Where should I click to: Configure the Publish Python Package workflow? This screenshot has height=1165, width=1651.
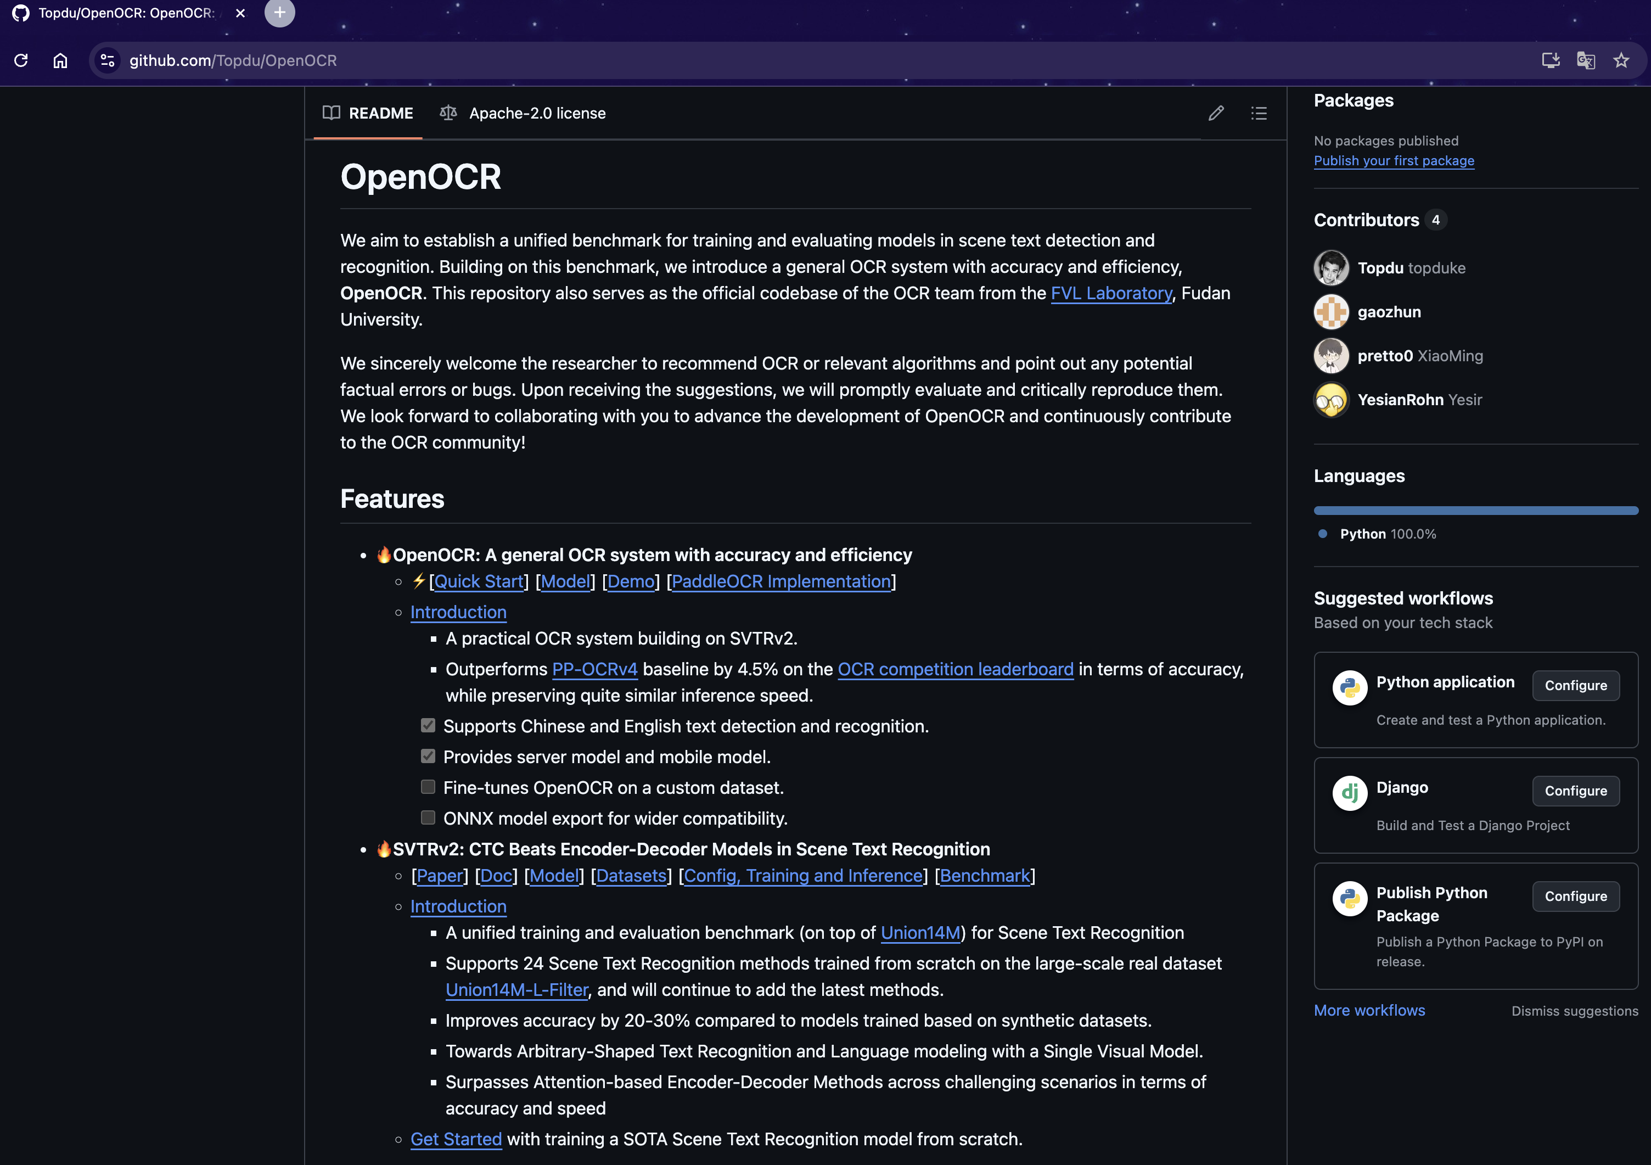coord(1575,896)
